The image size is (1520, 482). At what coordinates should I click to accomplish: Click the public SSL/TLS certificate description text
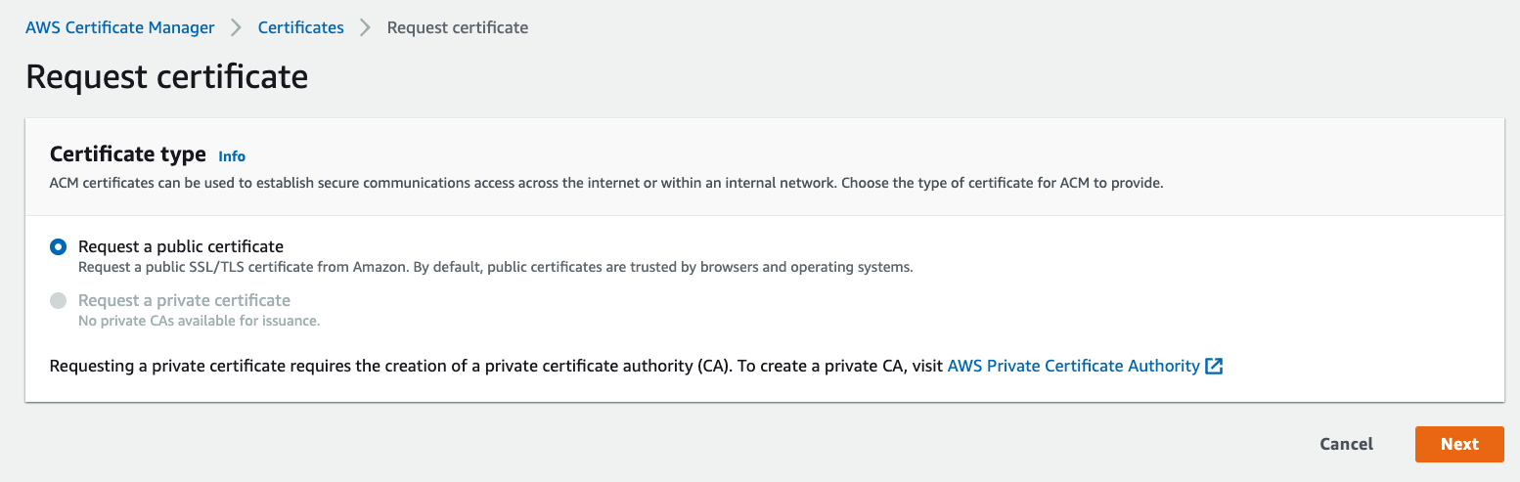point(495,267)
